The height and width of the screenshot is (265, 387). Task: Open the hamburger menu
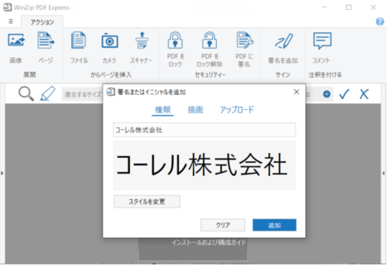pos(11,21)
